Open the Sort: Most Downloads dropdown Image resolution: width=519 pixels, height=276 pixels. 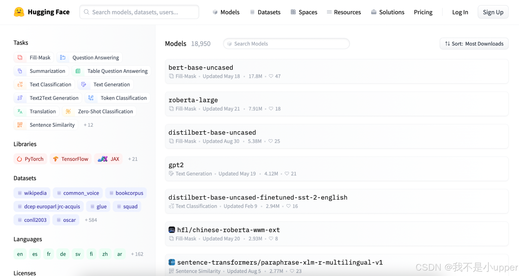click(474, 44)
